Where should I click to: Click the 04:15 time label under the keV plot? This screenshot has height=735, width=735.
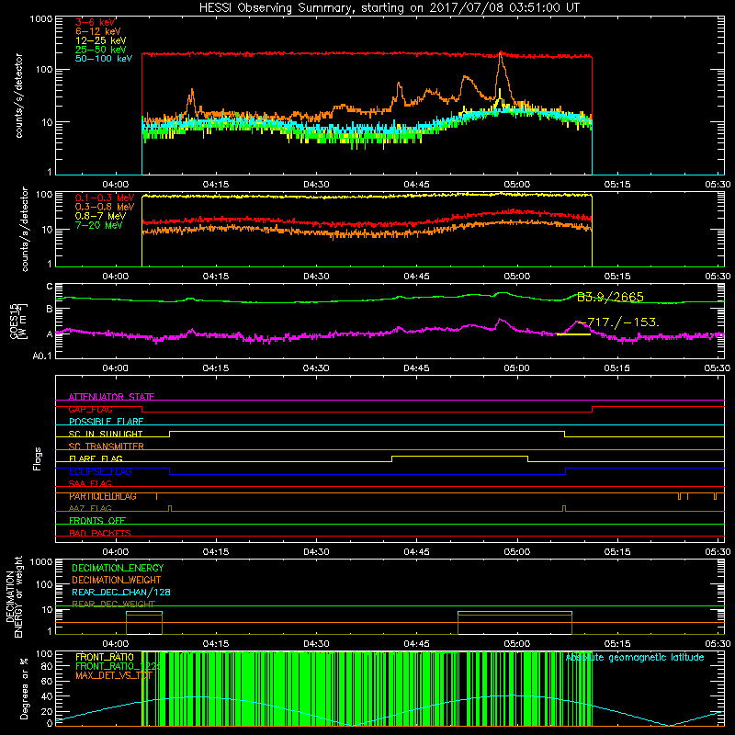[216, 185]
